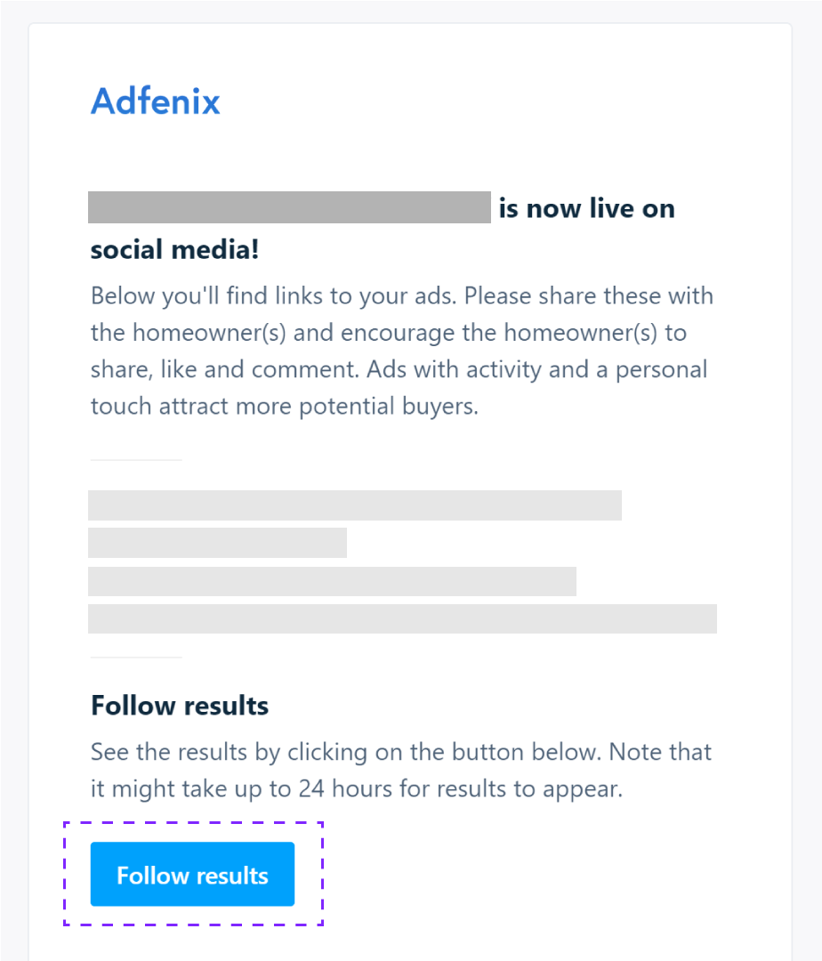The width and height of the screenshot is (822, 961).
Task: Open the second, shortest redacted ad link
Action: pyautogui.click(x=217, y=542)
